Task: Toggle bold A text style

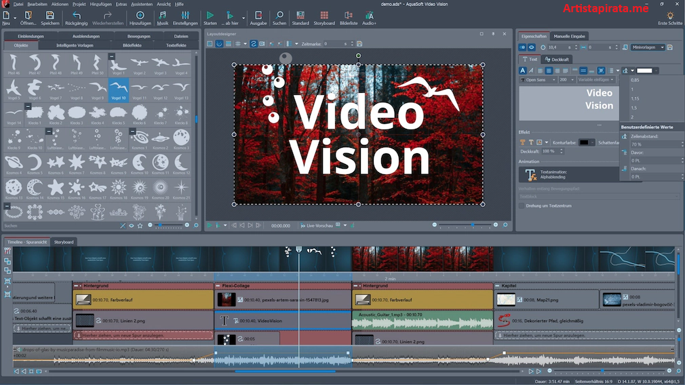Action: pos(522,70)
